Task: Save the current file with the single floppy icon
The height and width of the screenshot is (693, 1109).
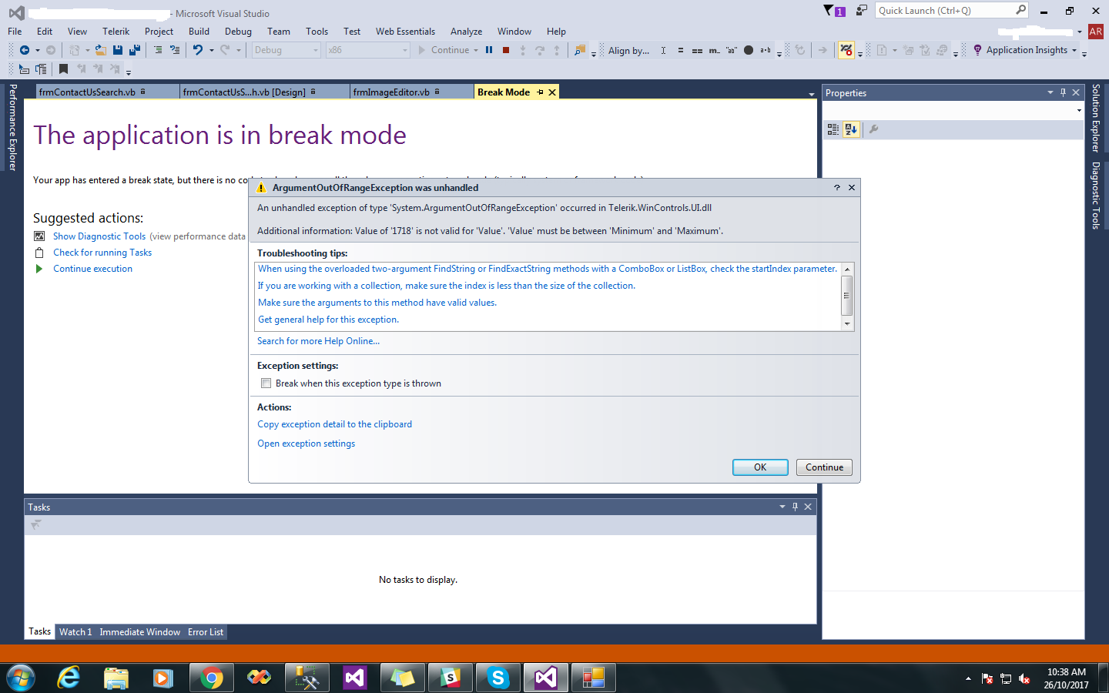Action: (118, 50)
